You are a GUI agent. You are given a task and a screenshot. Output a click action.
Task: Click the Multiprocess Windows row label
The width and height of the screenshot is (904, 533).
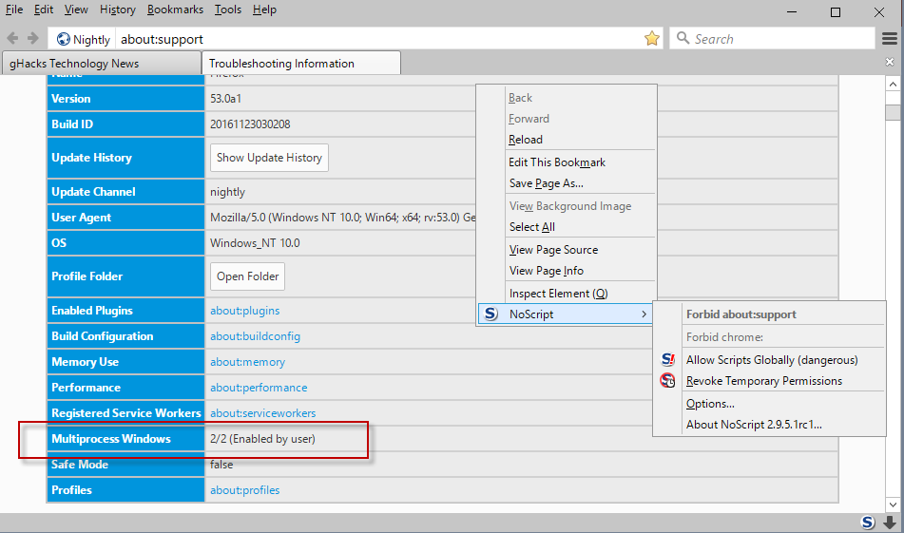click(x=110, y=439)
